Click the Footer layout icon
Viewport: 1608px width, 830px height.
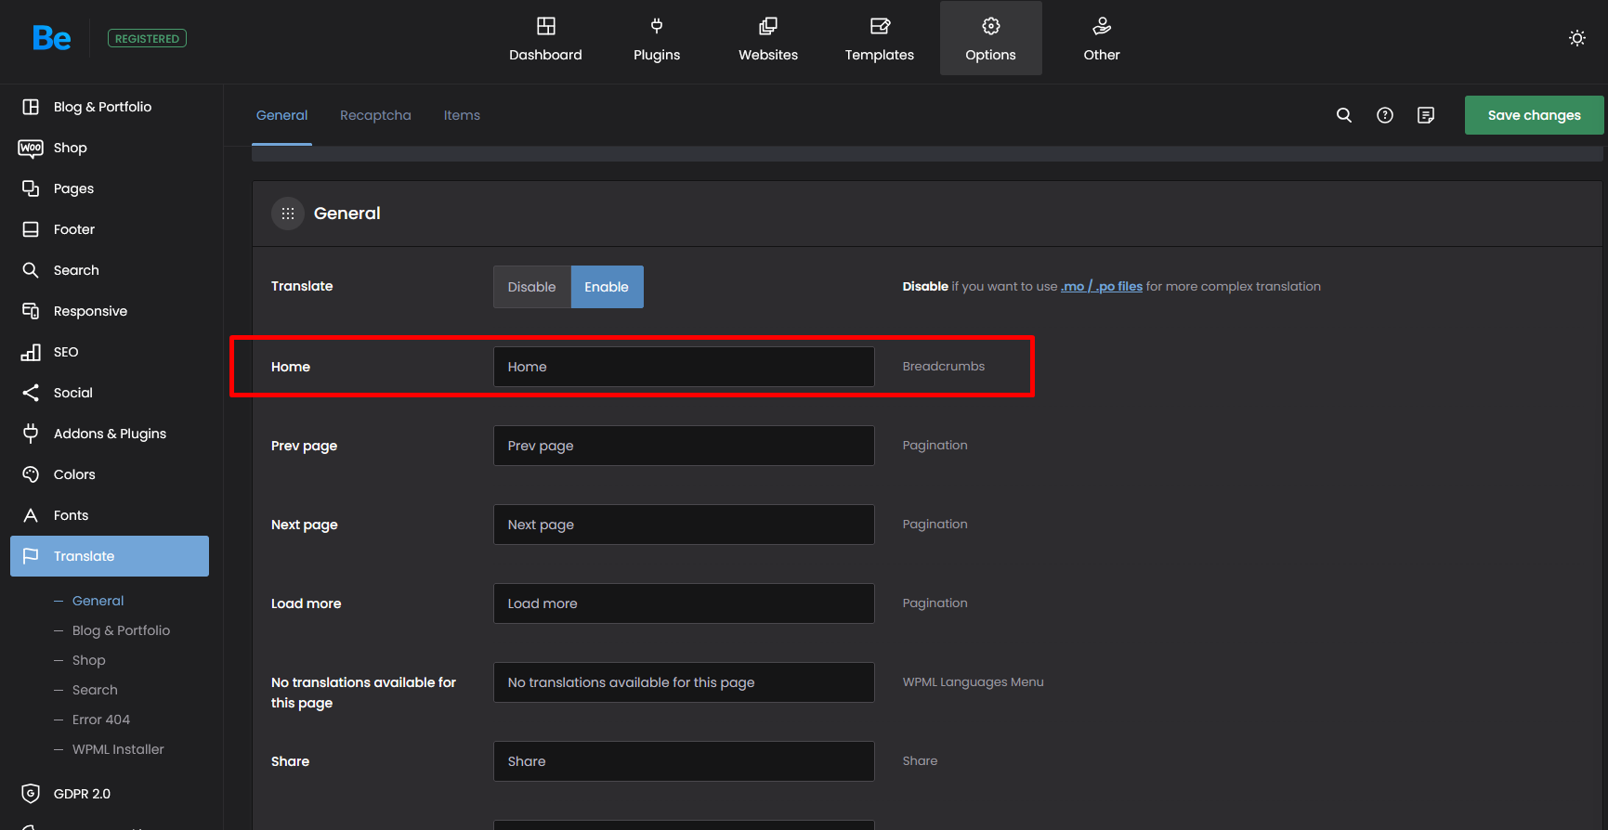click(x=31, y=229)
